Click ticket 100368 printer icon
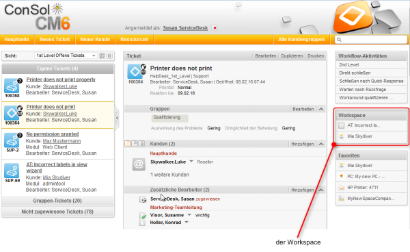This screenshot has width=410, height=252. click(x=12, y=86)
